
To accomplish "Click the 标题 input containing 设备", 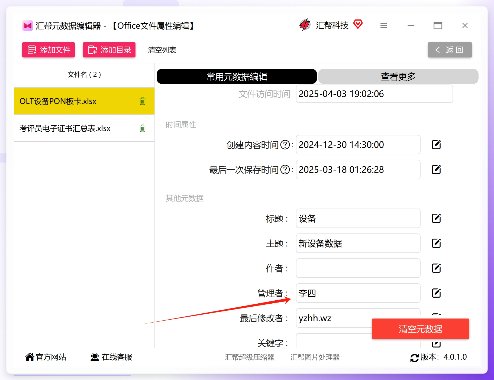I will pyautogui.click(x=358, y=218).
